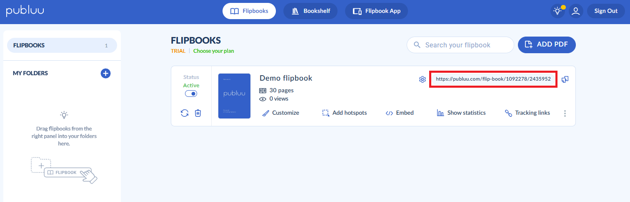Click the Sign Out button
Screen dimensions: 630x202
[606, 11]
